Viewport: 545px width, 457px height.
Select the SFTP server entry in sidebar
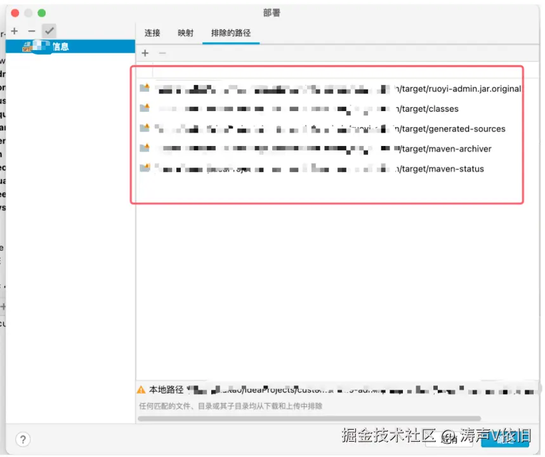click(x=69, y=46)
